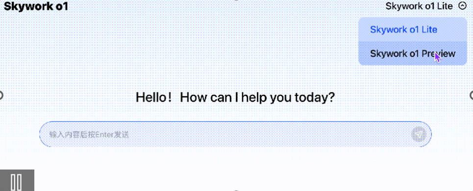This screenshot has width=473, height=191.
Task: Click the top center edge handle
Action: pos(236,0)
